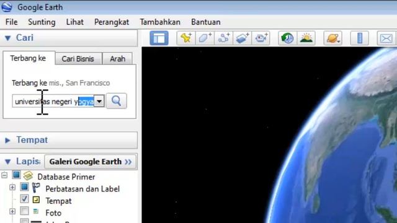
Task: Add a path from the toolbar
Action: pos(223,38)
